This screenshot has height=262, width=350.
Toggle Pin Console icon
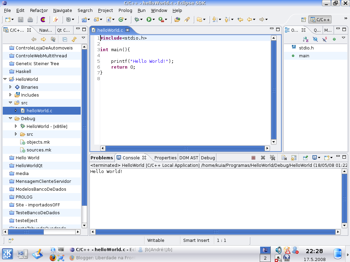(305, 158)
